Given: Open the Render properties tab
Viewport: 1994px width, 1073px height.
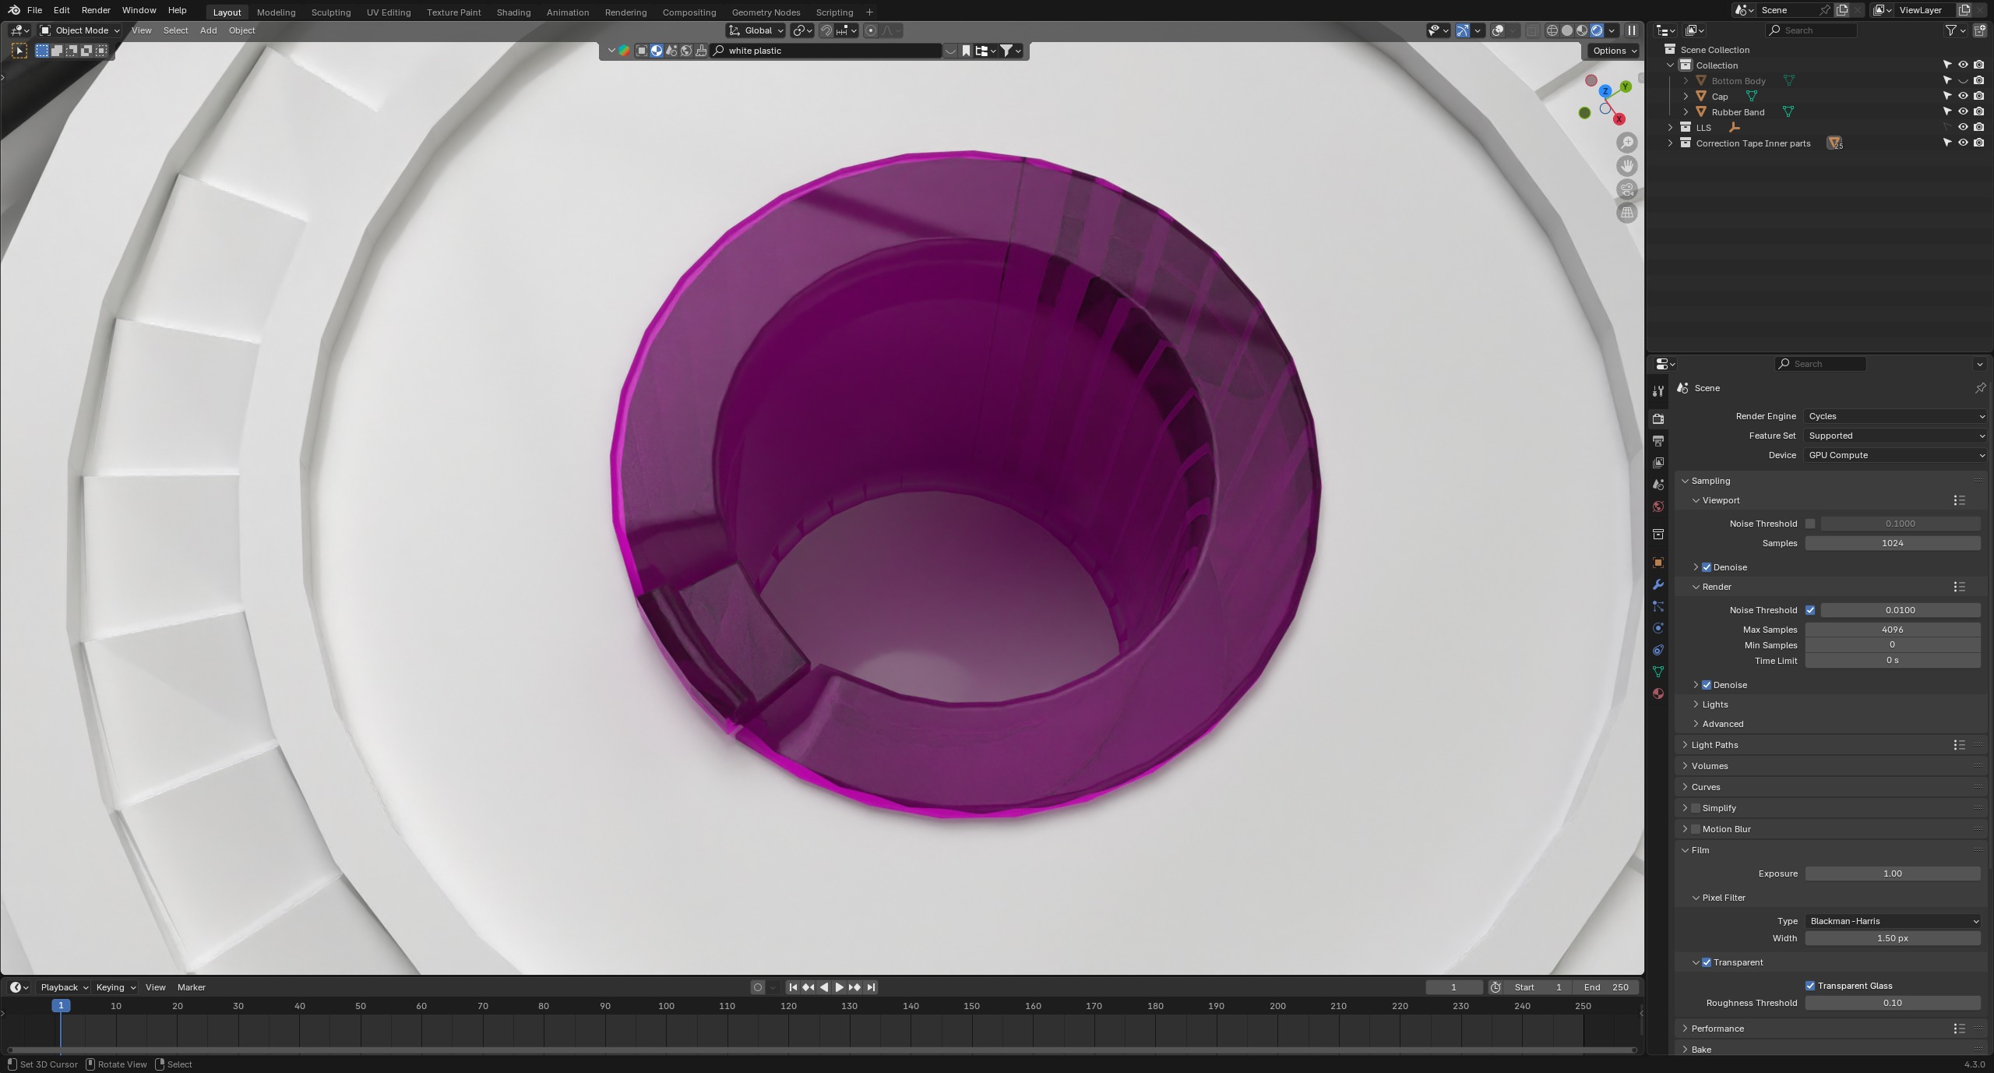Looking at the screenshot, I should pos(1658,418).
